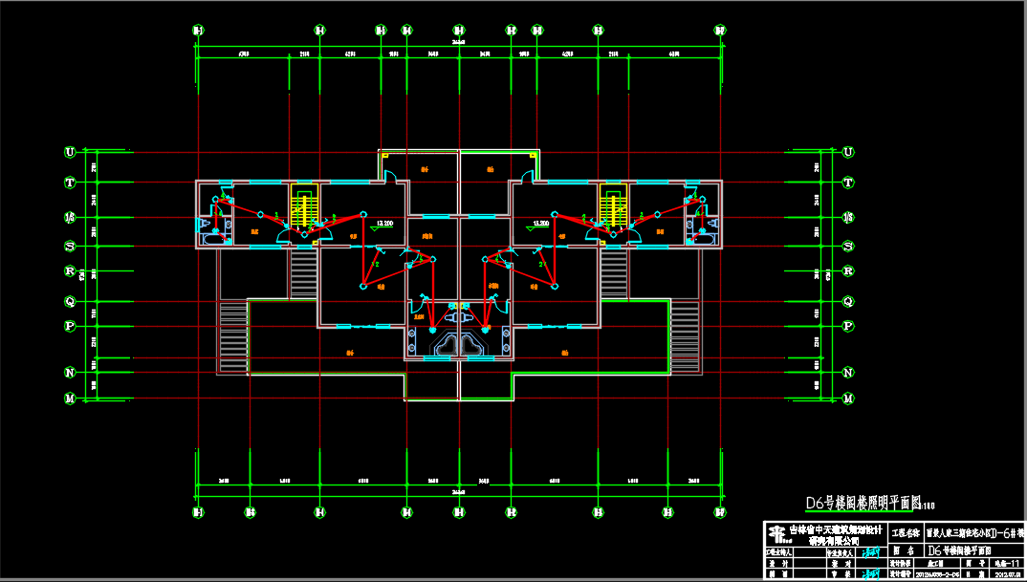Select axis bubble M on the left side
1027x582 pixels.
pos(70,399)
